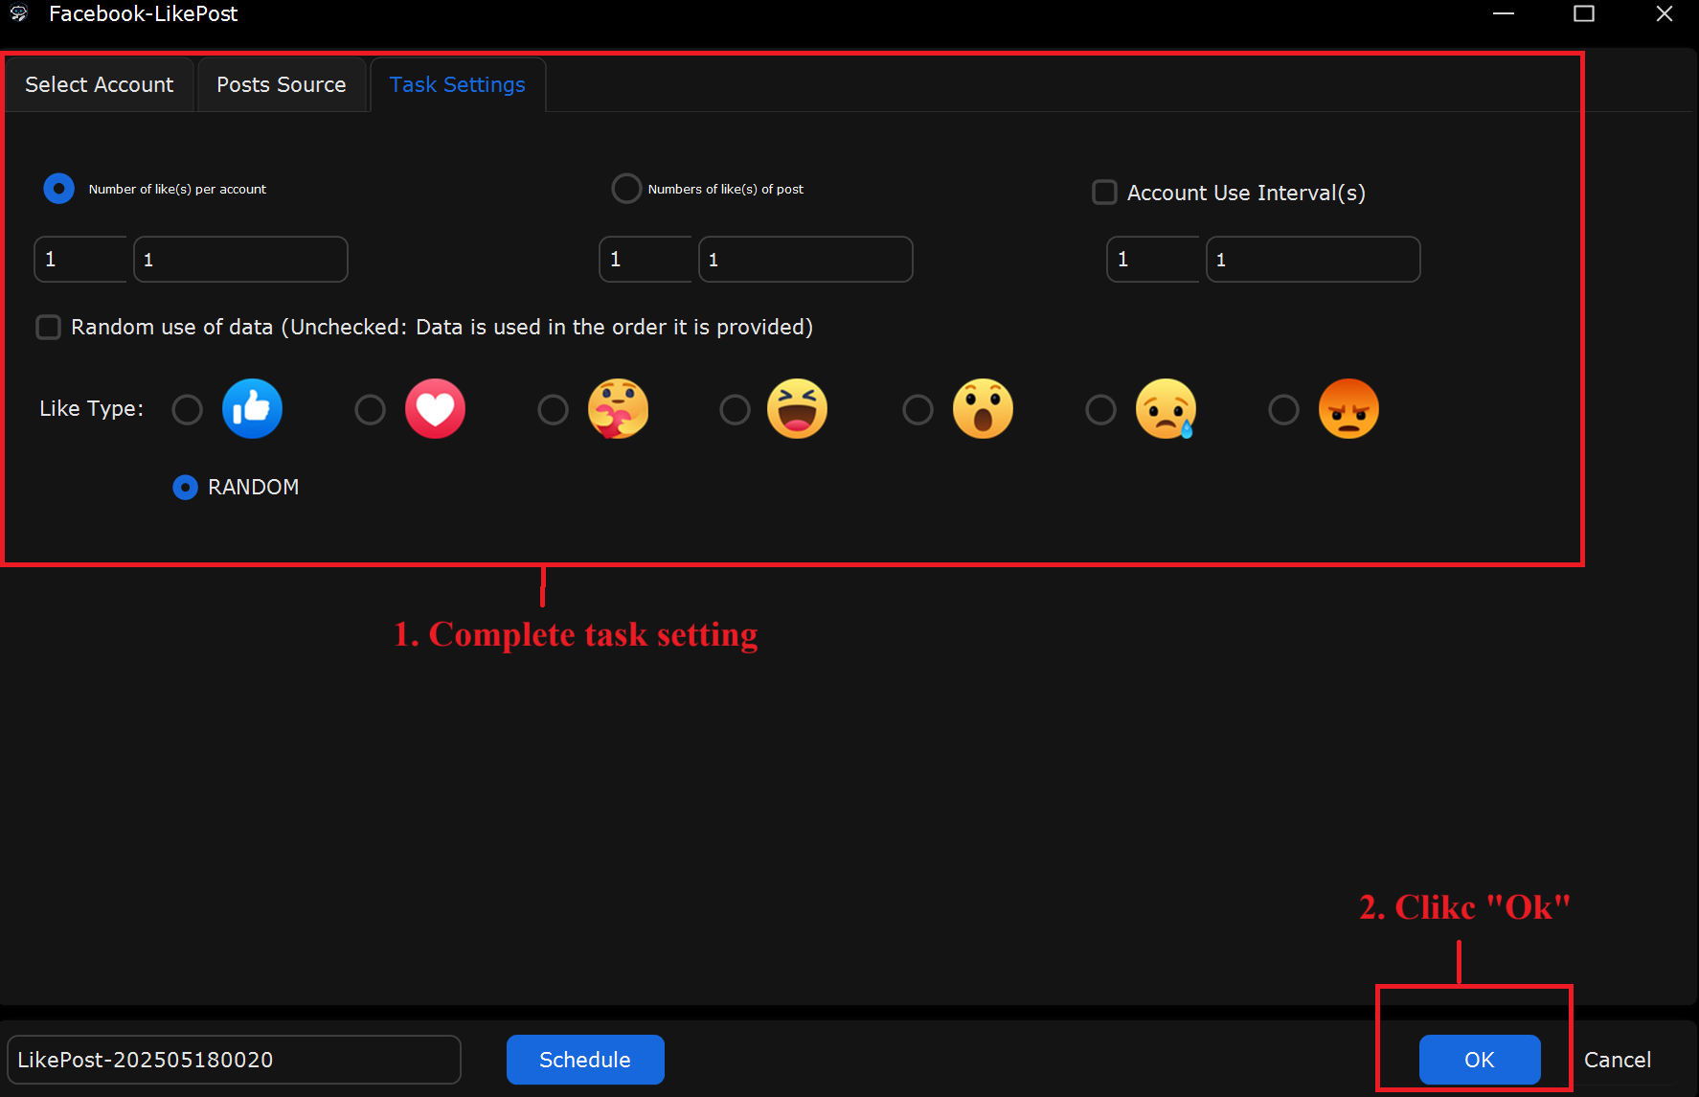Click the minimum account interval field
Viewport: 1699px width, 1097px height.
(1153, 260)
